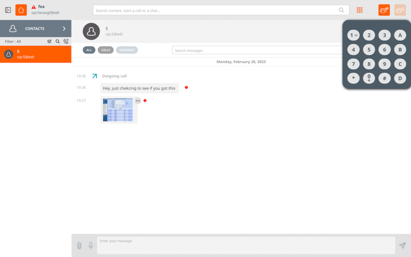Send the message using the paper plane icon

403,245
